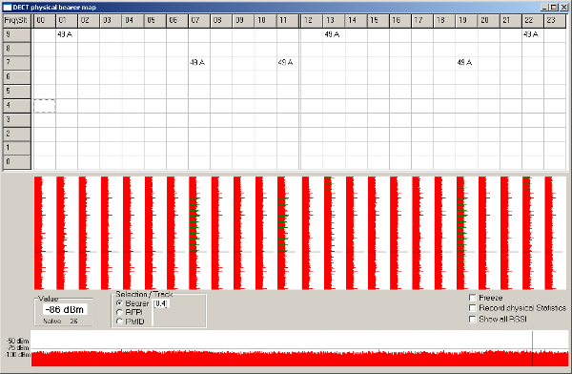Select slot column header 23
The width and height of the screenshot is (572, 374).
(555, 21)
